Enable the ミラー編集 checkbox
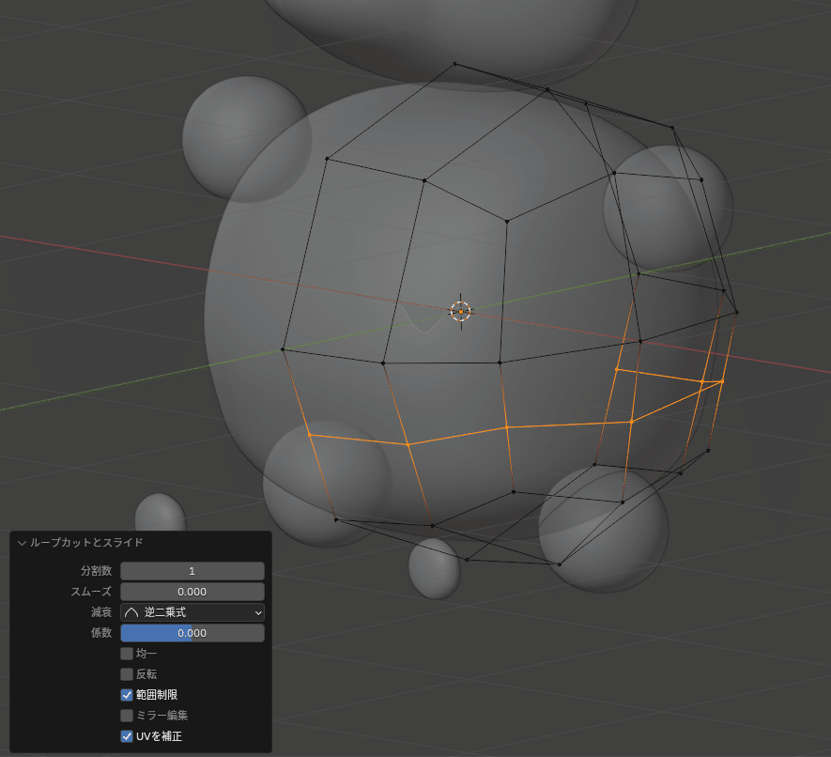The image size is (831, 757). tap(127, 716)
